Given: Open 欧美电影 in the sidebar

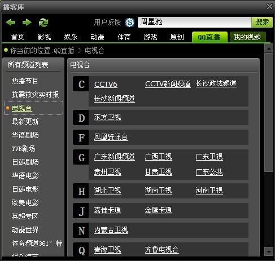Looking at the screenshot, I should (25, 203).
